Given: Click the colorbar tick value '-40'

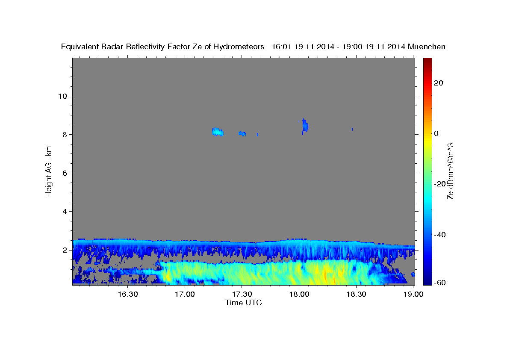Looking at the screenshot, I should (439, 235).
